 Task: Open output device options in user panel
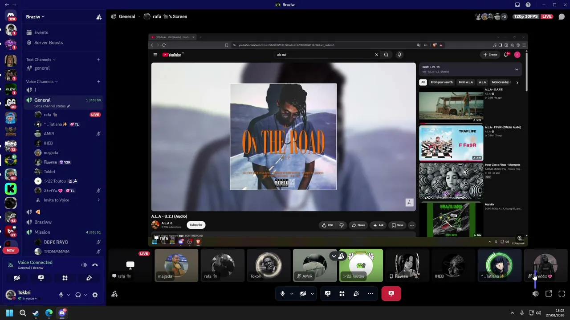point(85,295)
